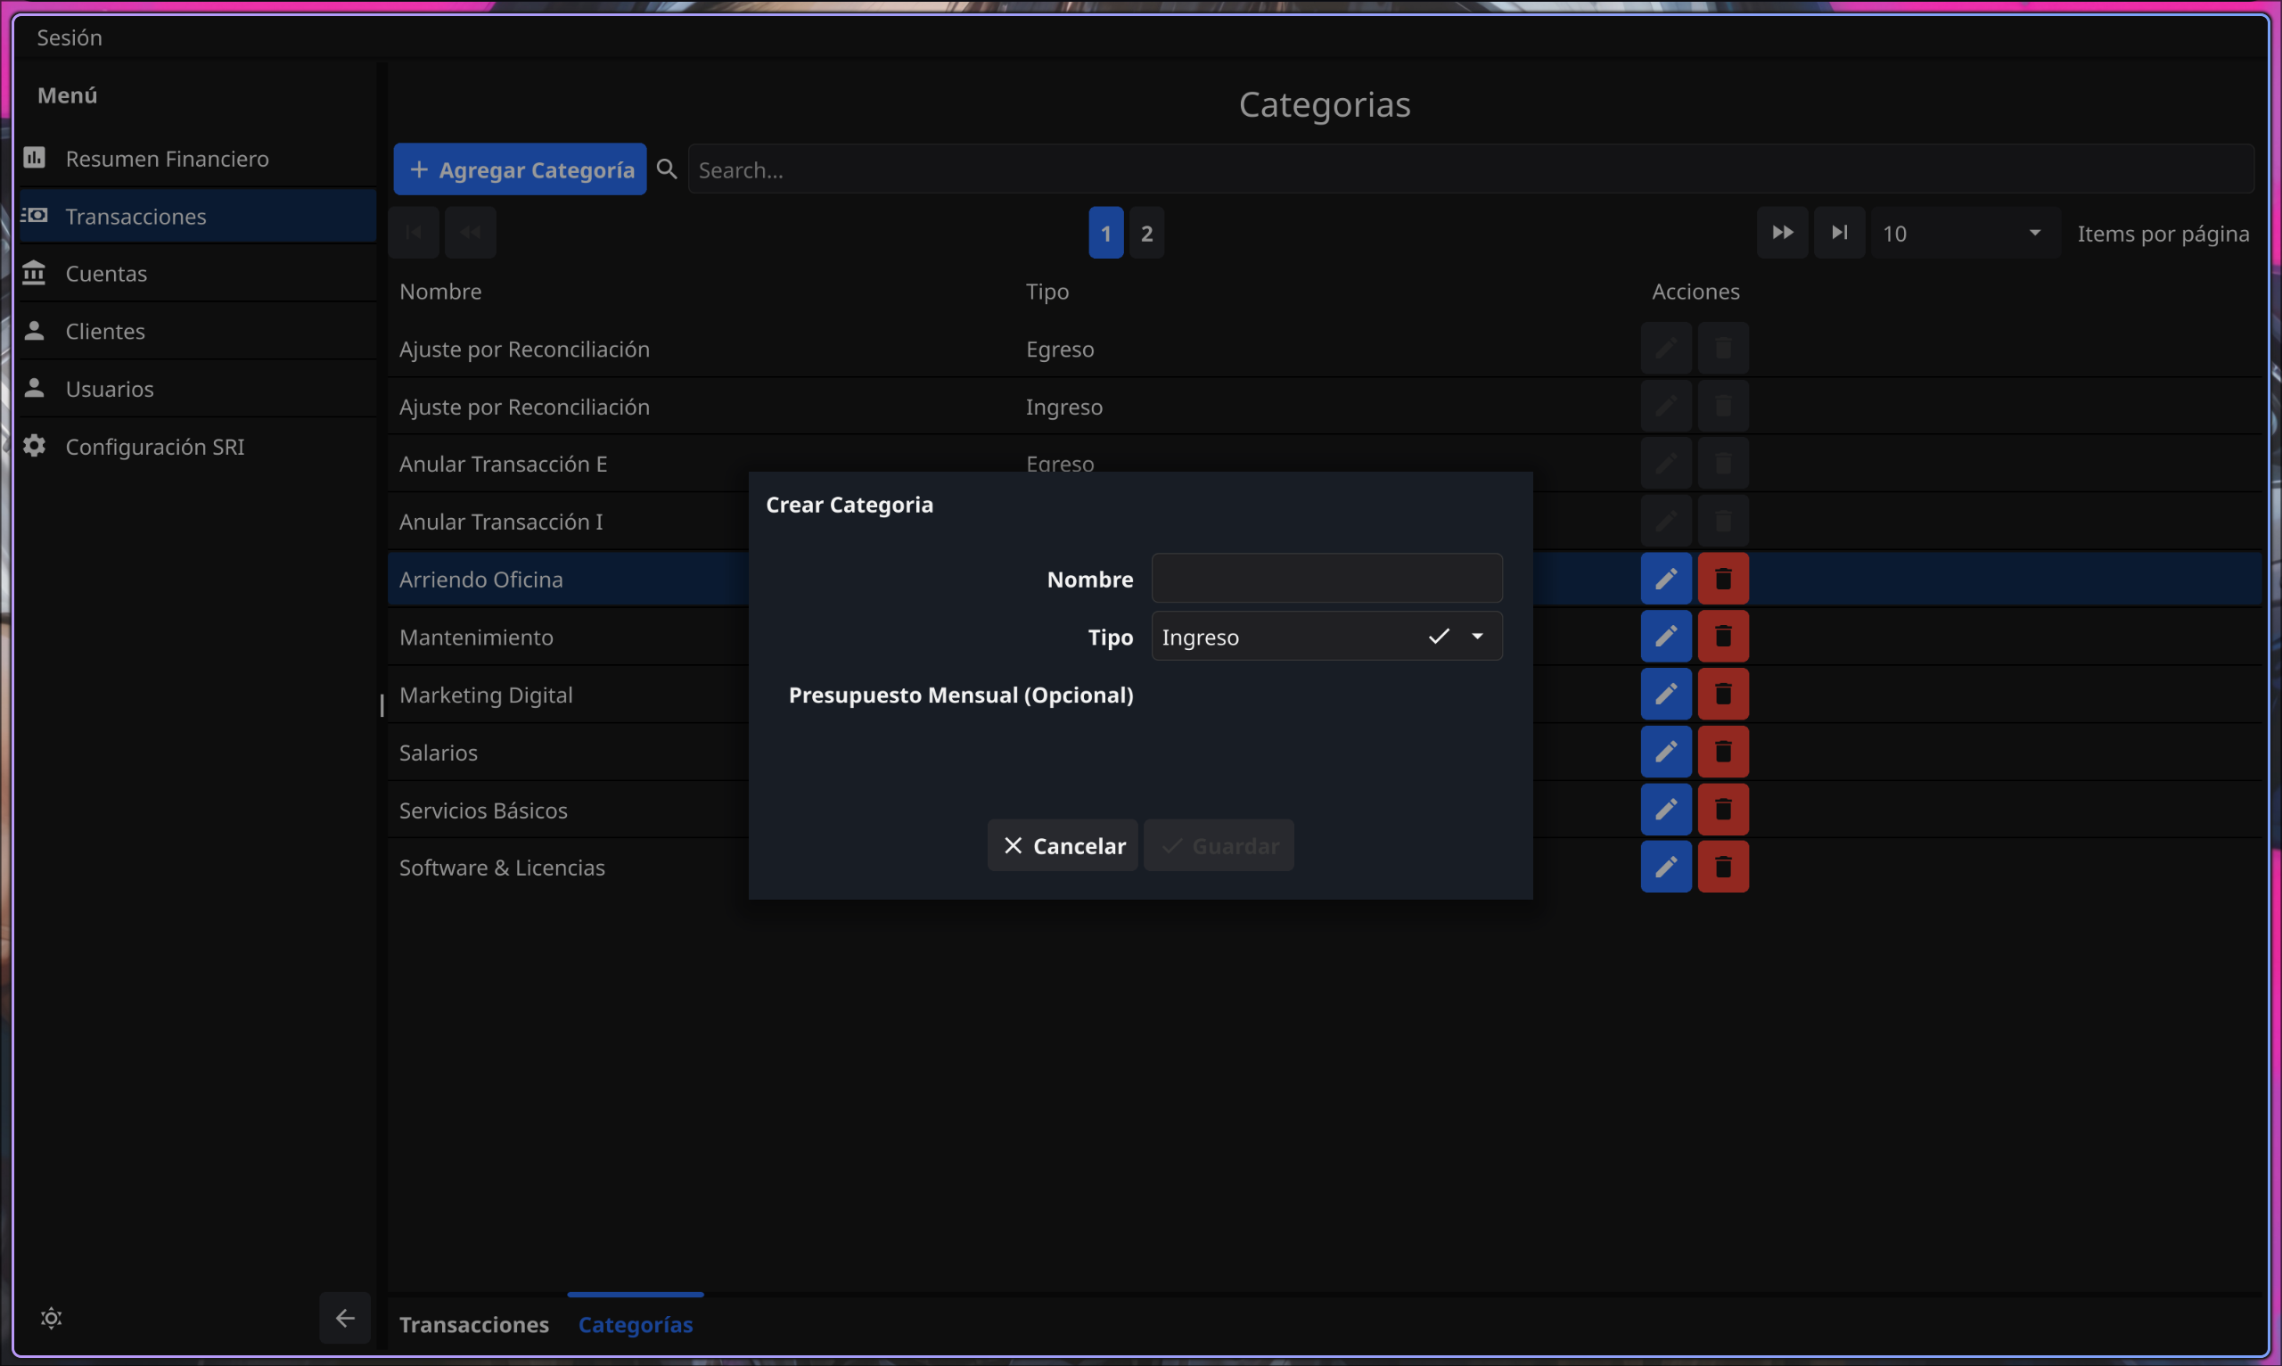Jump to last page icon
The width and height of the screenshot is (2282, 1366).
1838,233
